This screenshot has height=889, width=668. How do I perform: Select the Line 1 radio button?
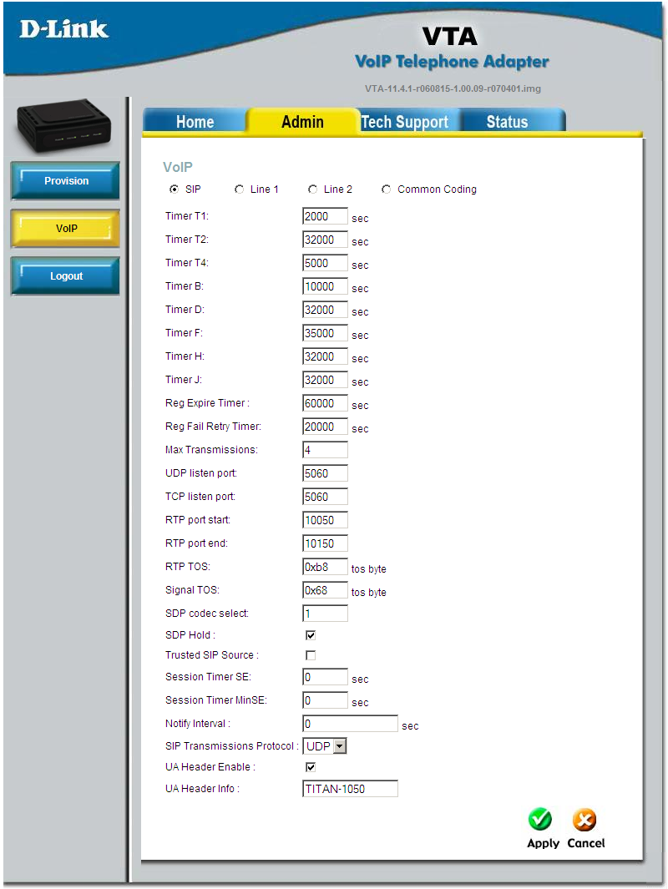(x=240, y=189)
